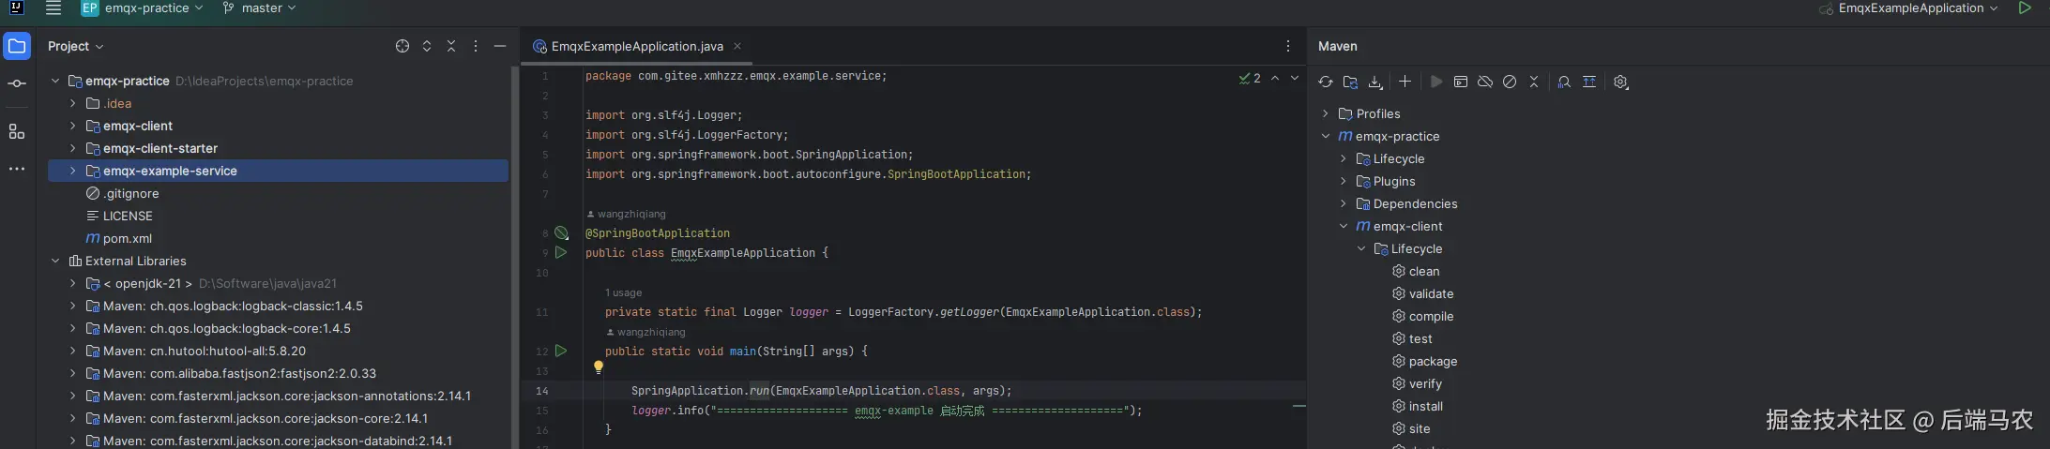Open the main hamburger menu
This screenshot has width=2050, height=449.
pos(53,8)
